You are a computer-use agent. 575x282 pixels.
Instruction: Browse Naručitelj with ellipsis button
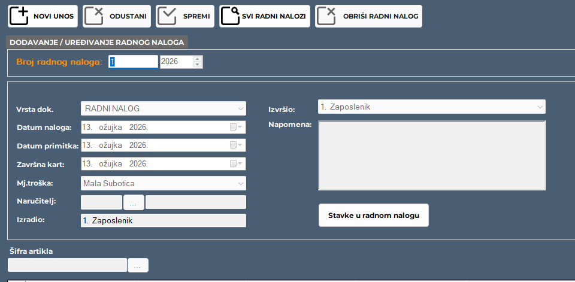[x=134, y=203]
